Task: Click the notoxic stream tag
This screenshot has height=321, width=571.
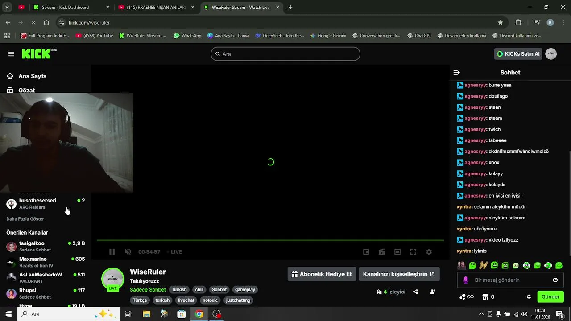Action: tap(210, 300)
